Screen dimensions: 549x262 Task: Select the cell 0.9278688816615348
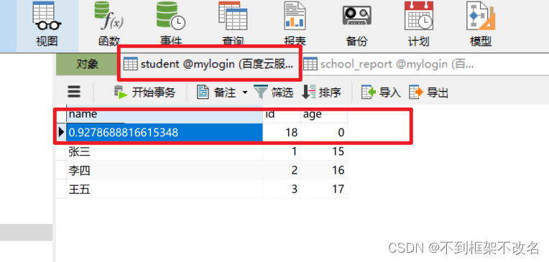165,132
